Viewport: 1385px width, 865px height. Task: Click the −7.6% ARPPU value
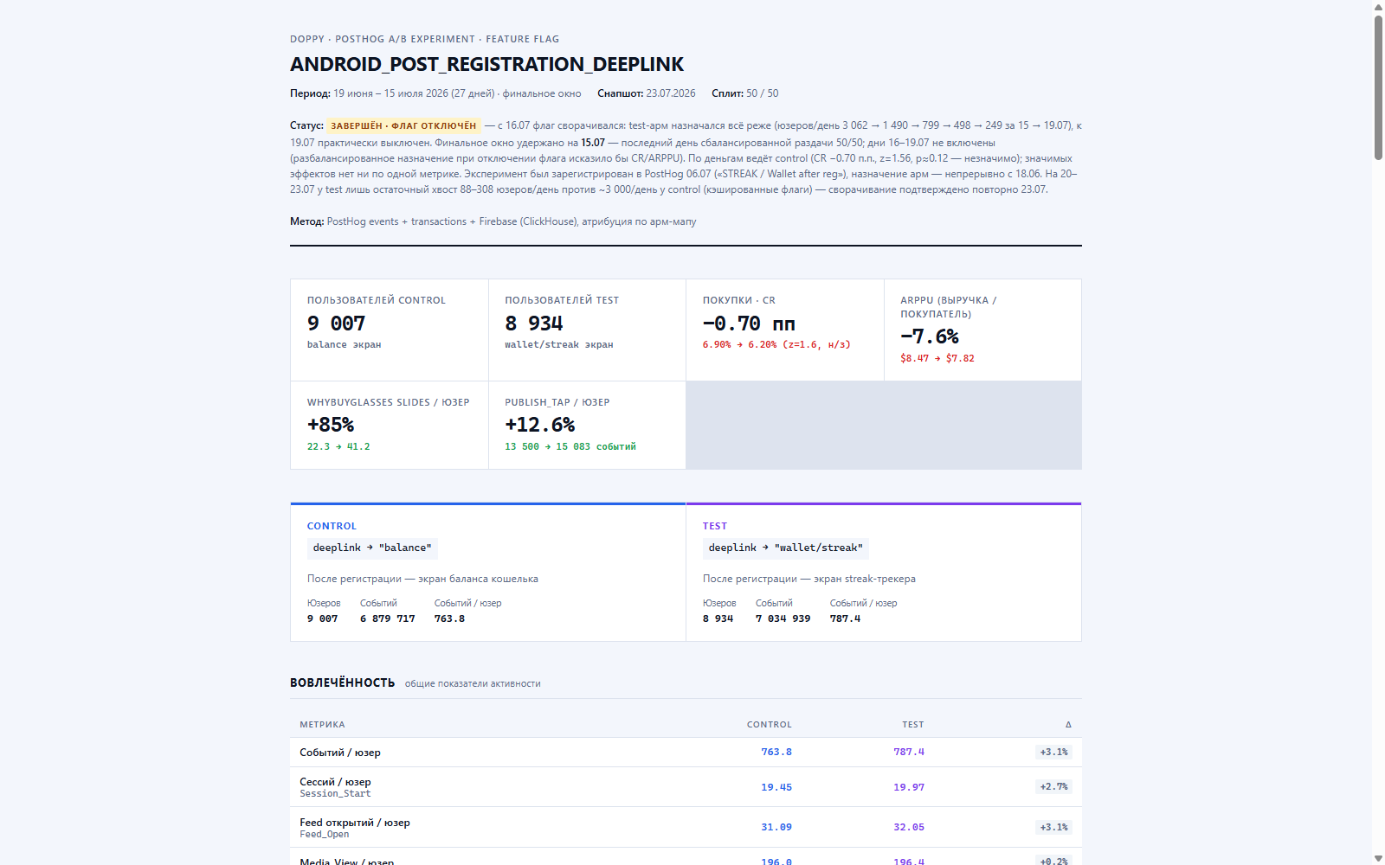(930, 336)
